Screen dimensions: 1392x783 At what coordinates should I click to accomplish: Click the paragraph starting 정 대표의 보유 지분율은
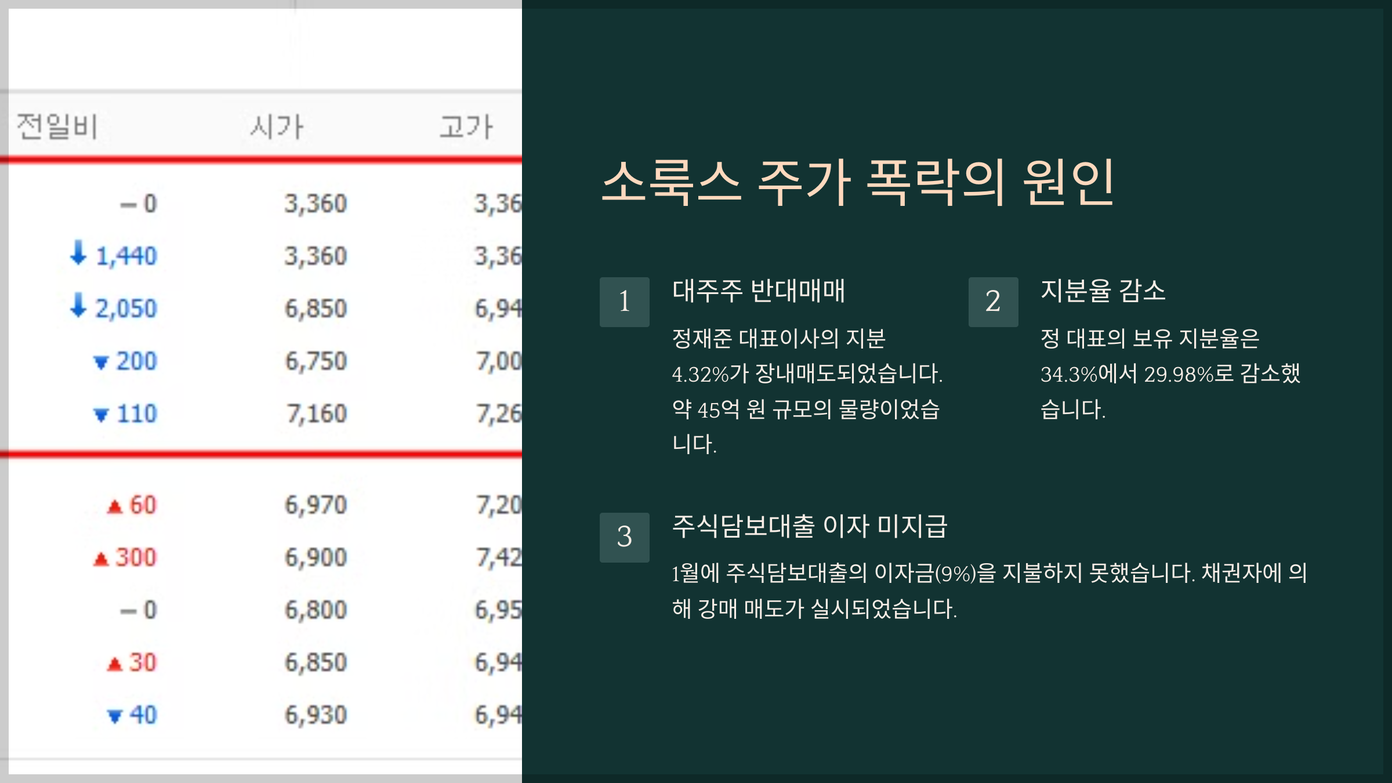pos(1170,374)
